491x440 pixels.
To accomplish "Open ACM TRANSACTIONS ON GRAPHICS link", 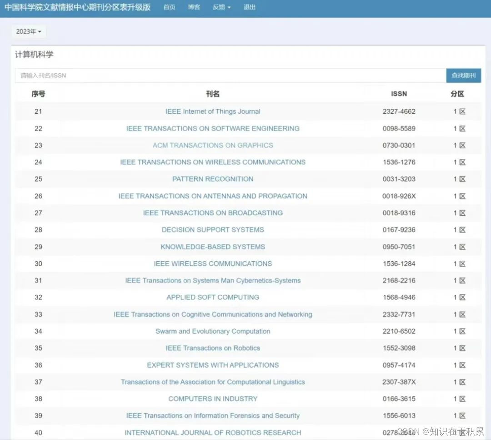I will coord(213,146).
